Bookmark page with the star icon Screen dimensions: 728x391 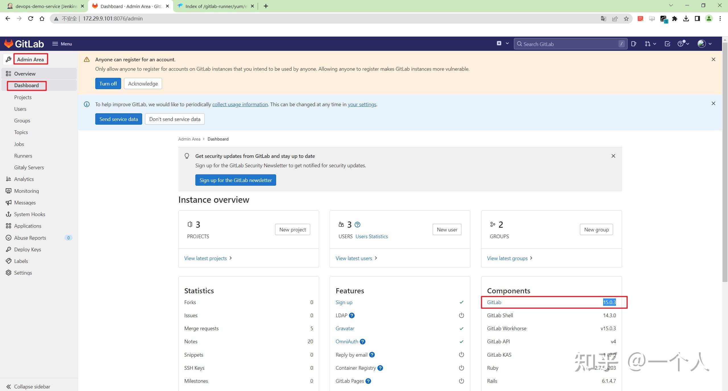[x=626, y=19]
